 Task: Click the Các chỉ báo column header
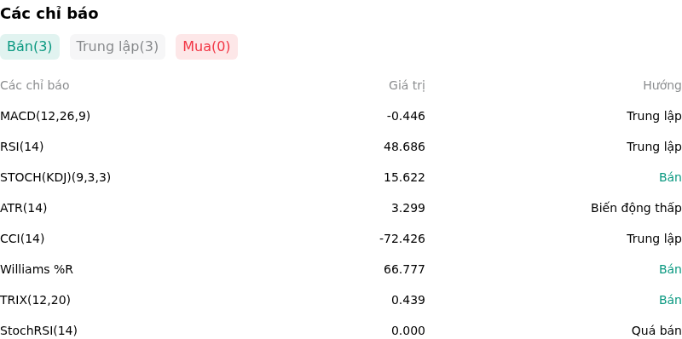pos(35,86)
